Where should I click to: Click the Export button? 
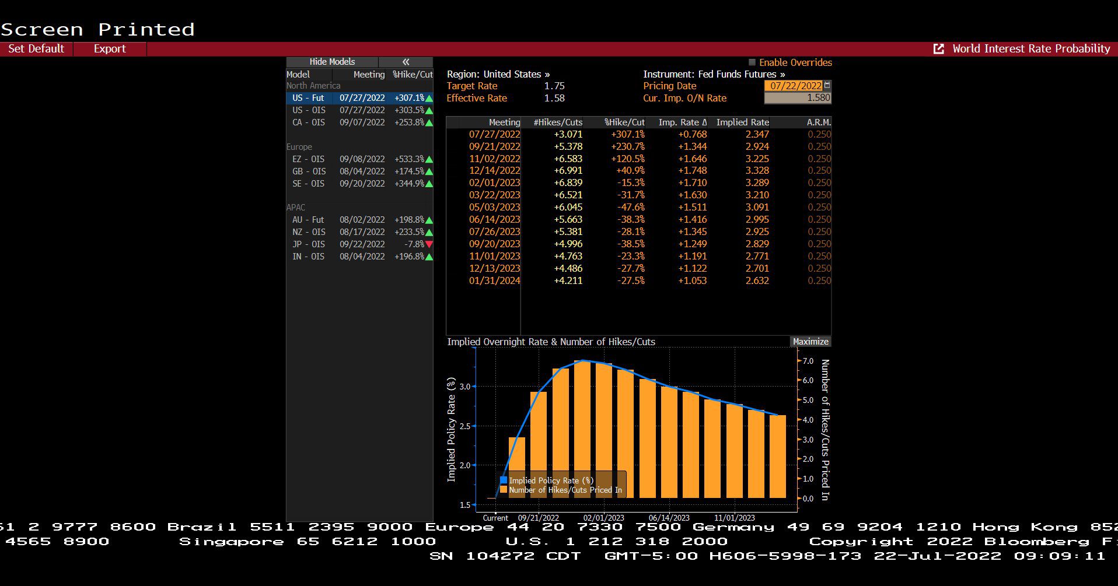110,49
